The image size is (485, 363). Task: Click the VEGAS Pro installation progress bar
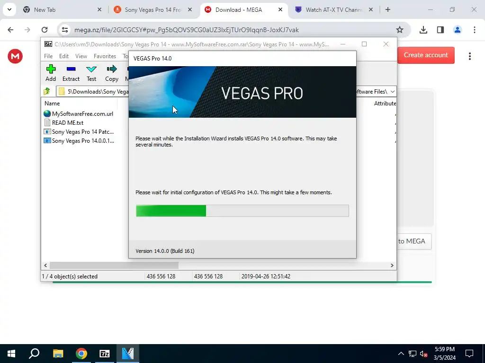[242, 210]
